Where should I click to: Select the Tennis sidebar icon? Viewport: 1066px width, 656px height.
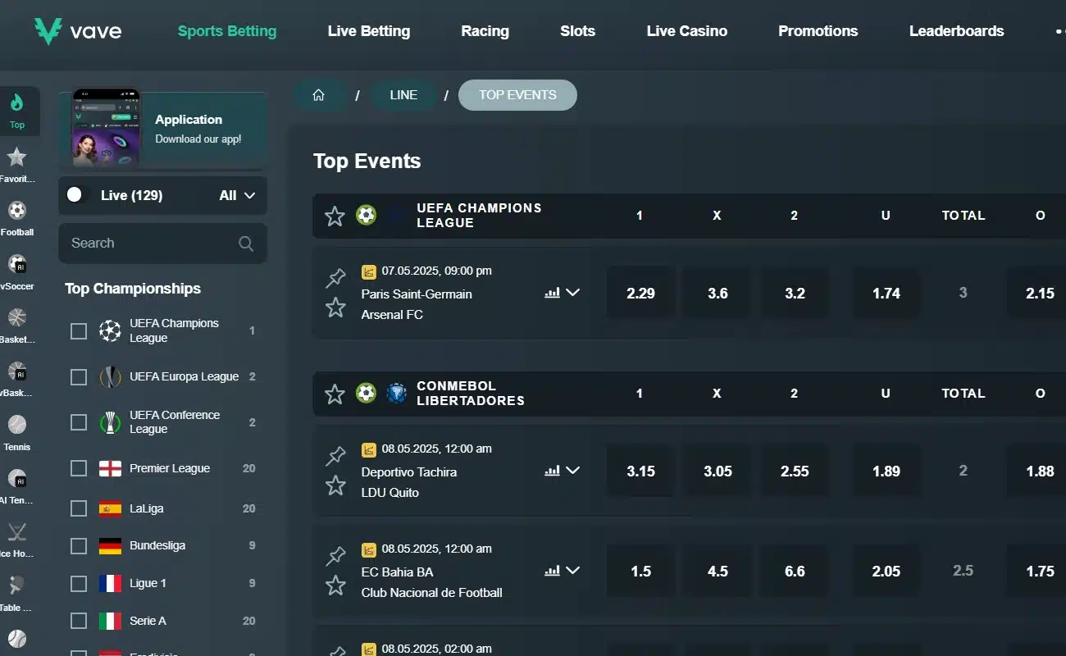17,425
